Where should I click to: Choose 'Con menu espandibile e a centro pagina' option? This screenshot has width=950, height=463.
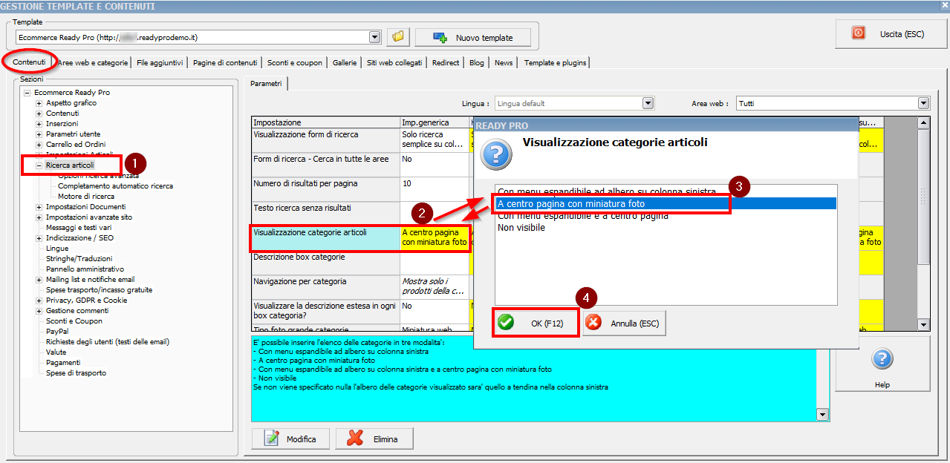[x=666, y=215]
